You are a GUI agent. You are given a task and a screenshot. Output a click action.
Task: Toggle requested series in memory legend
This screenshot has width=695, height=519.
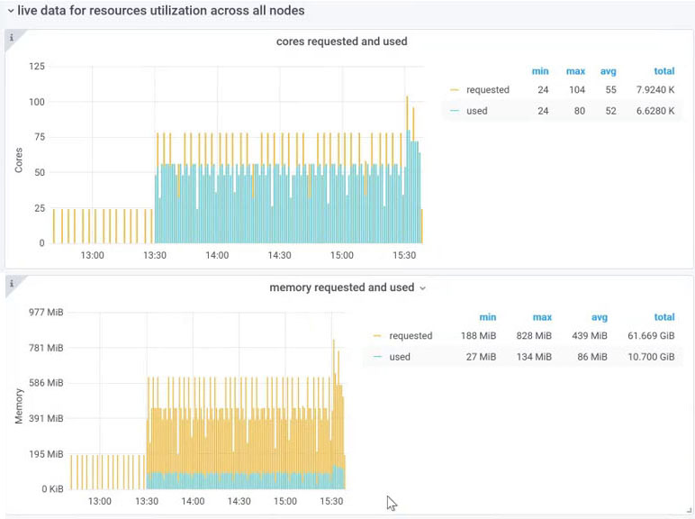(x=411, y=336)
